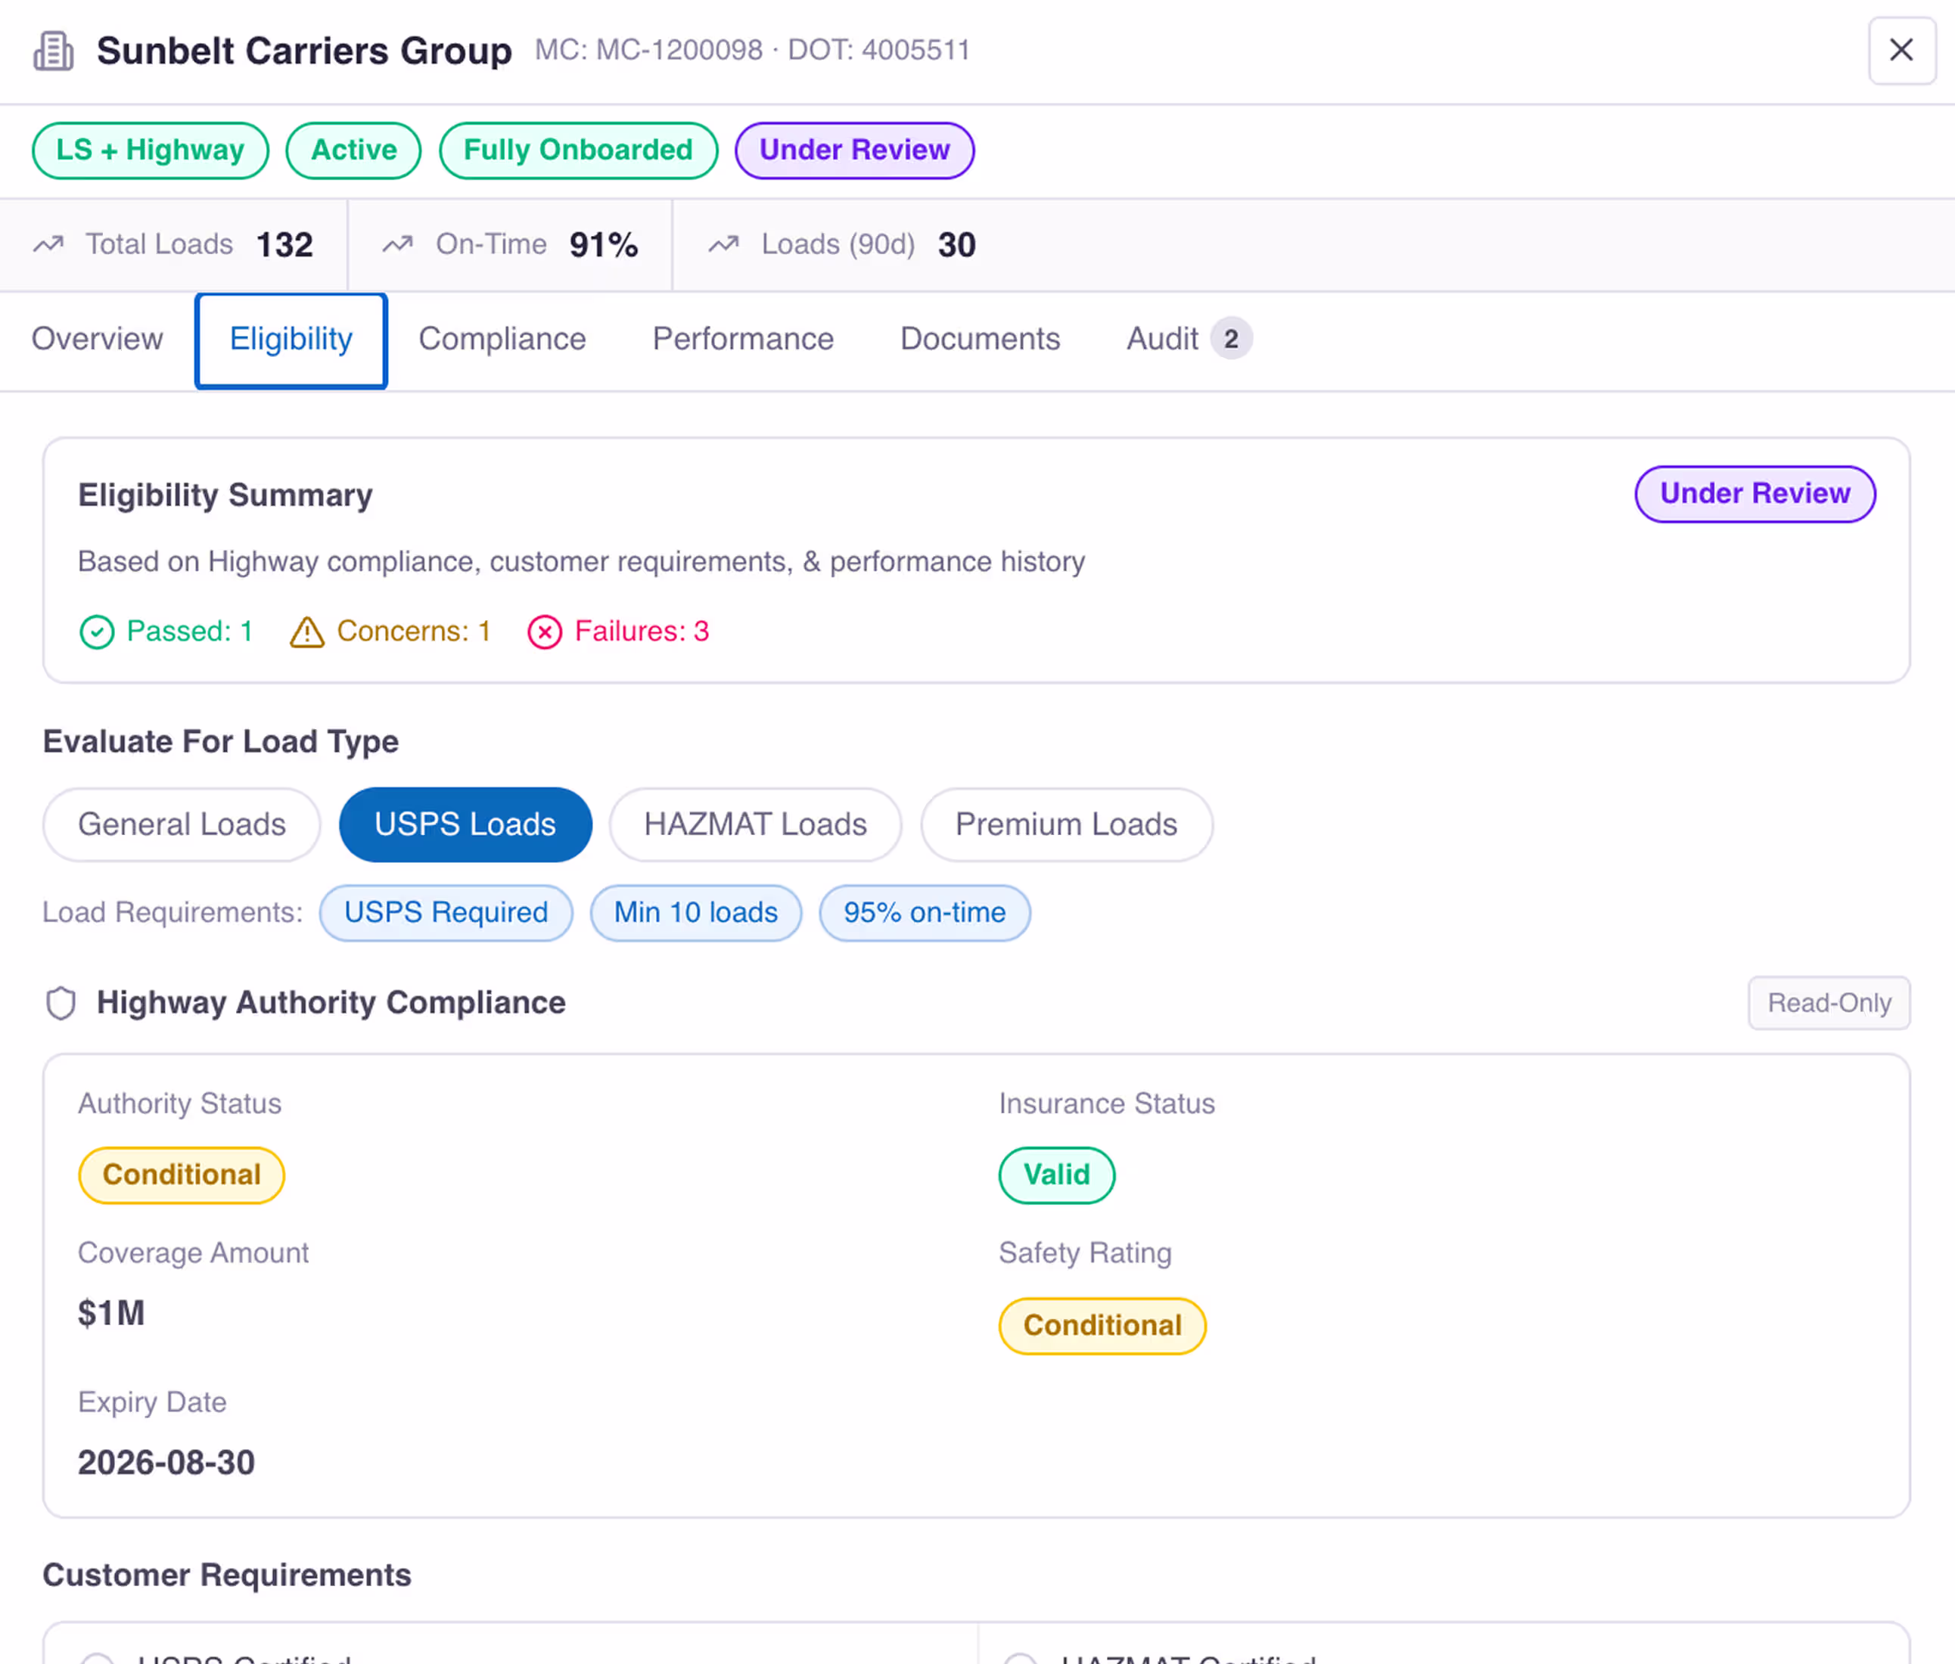Click the Safety Rating Conditional badge
This screenshot has width=1955, height=1664.
click(x=1103, y=1327)
